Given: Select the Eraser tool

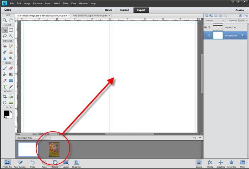Looking at the screenshot, I should click(11, 68).
